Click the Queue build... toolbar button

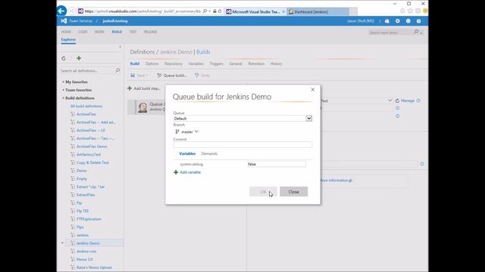click(172, 76)
